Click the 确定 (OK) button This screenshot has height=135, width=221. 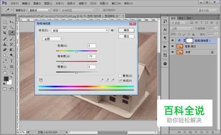point(126,30)
